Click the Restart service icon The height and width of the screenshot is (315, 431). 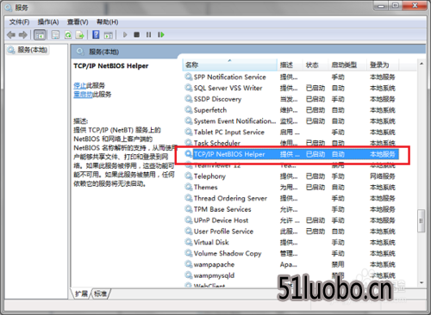161,34
